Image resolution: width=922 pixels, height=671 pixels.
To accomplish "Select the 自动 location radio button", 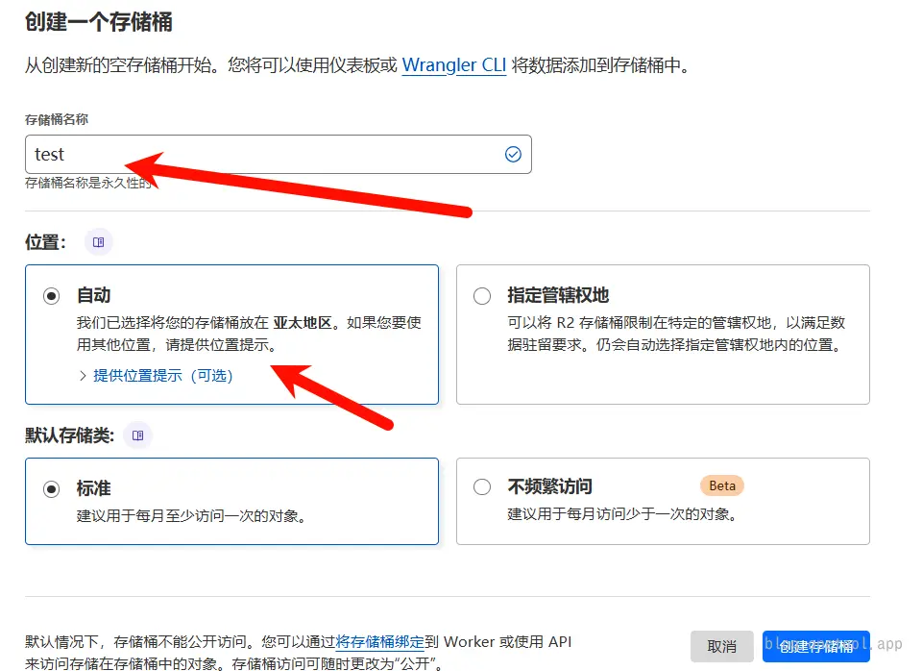I will pyautogui.click(x=52, y=296).
